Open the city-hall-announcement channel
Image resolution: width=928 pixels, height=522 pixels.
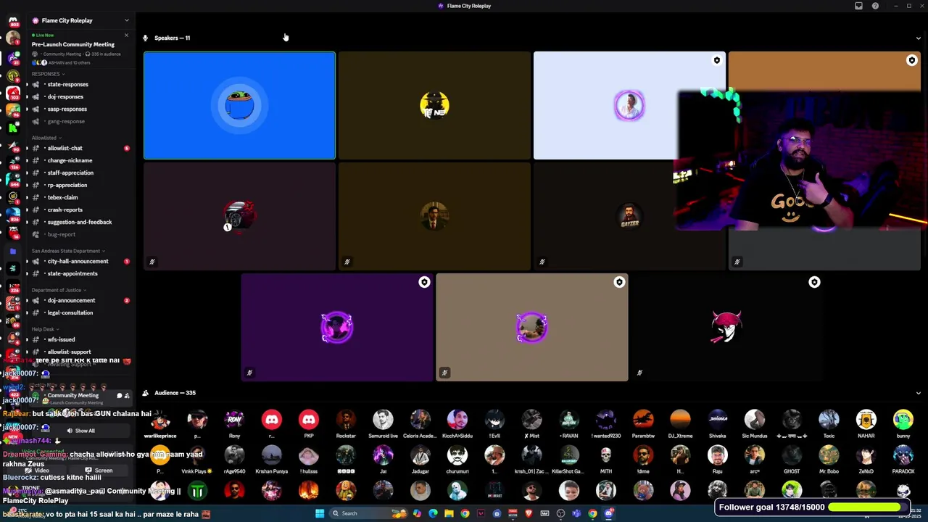[78, 261]
